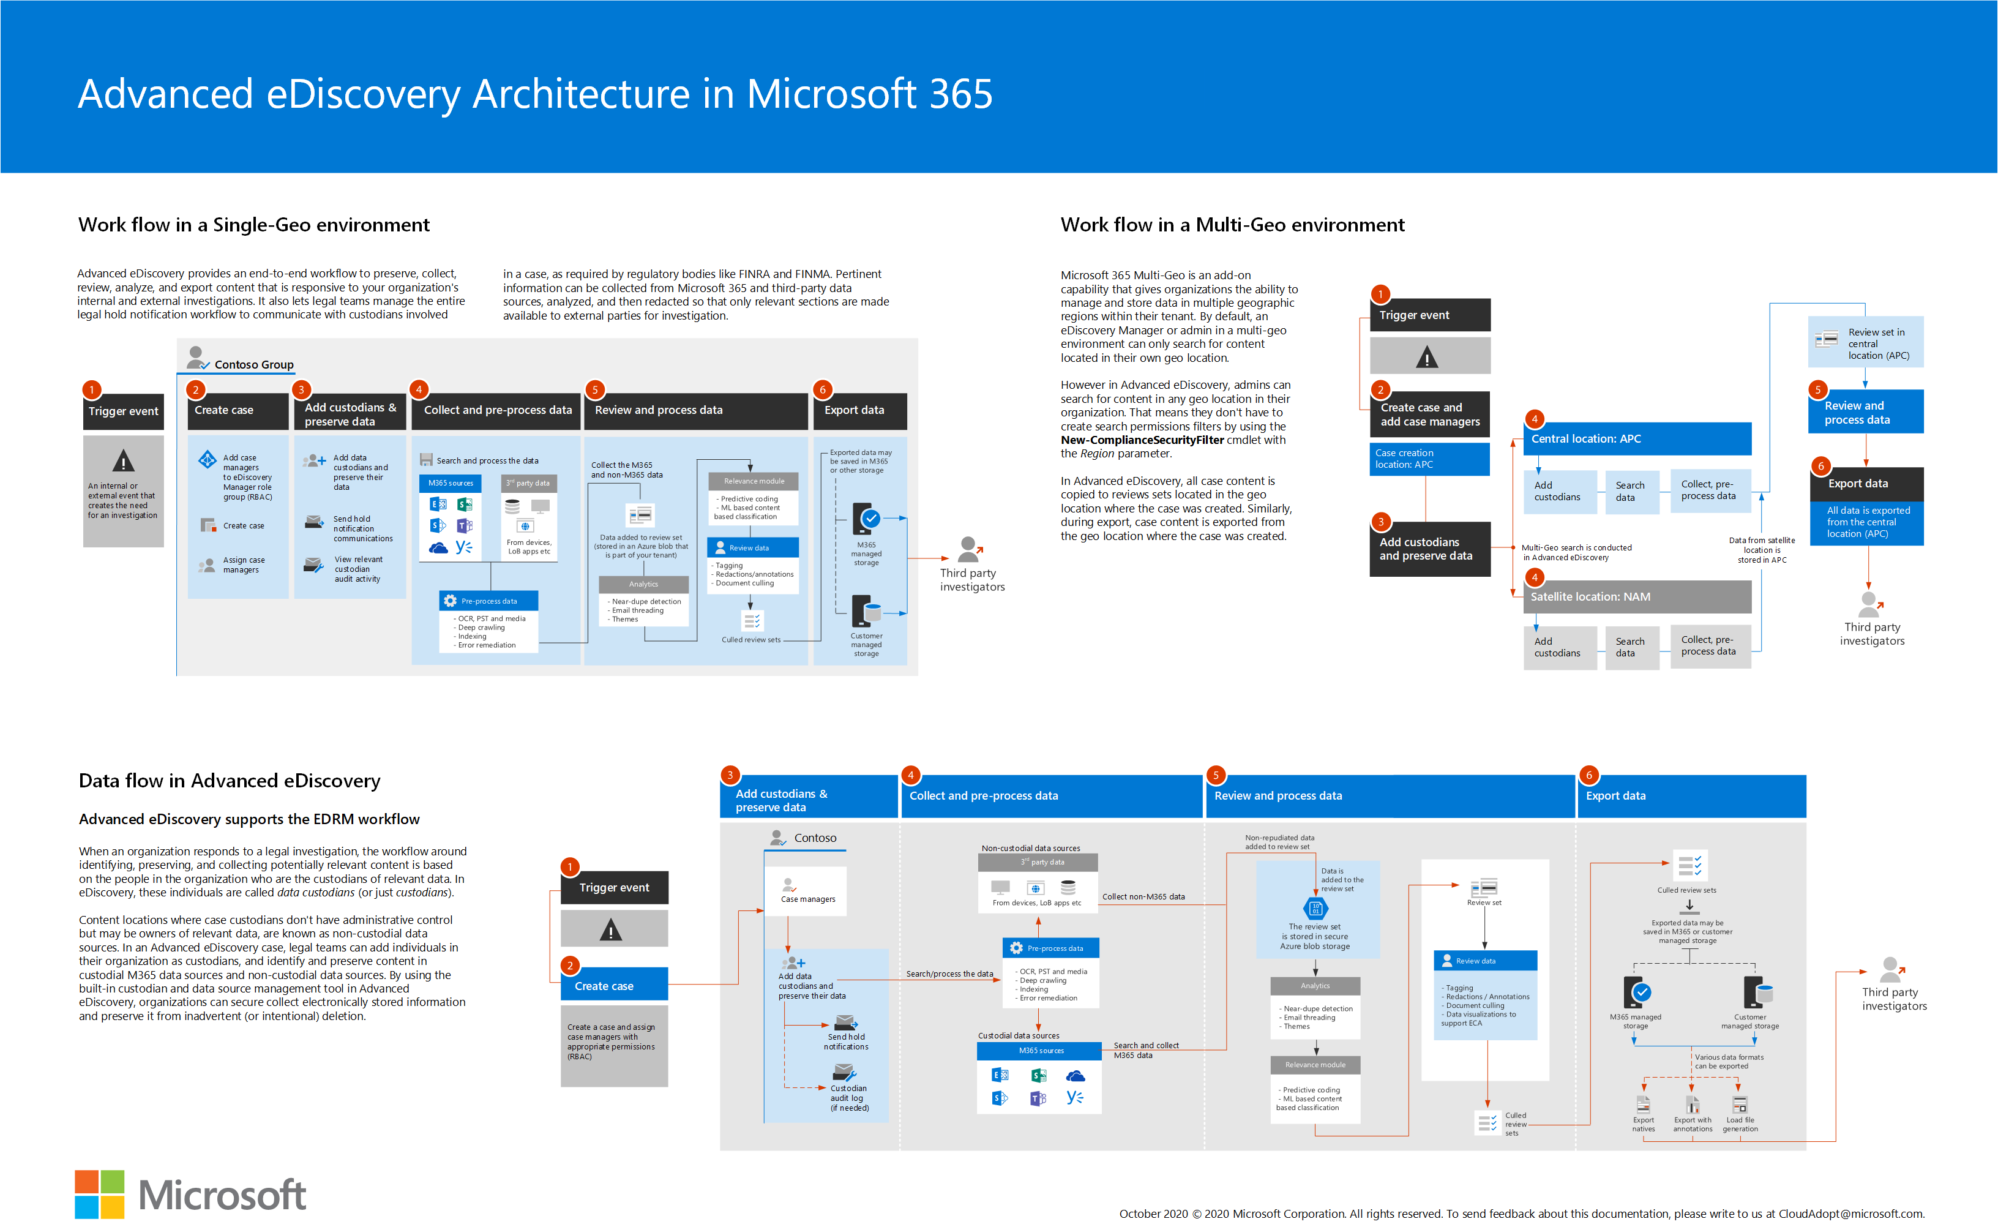The width and height of the screenshot is (1998, 1227).
Task: Click the checklist icon above Data flow Culled review sets
Action: pyautogui.click(x=1689, y=865)
